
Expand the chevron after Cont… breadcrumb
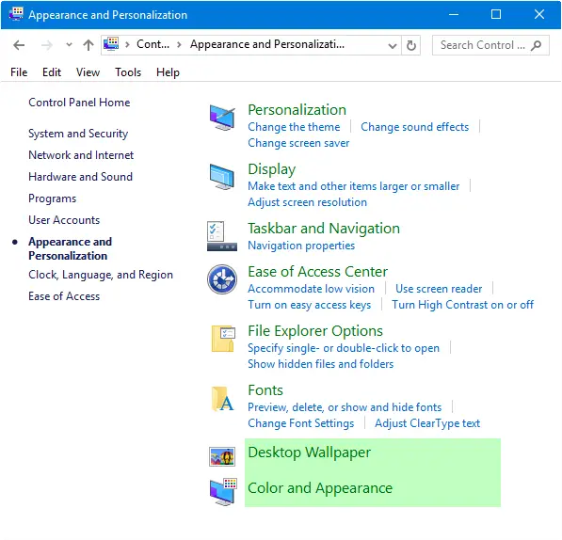(x=179, y=45)
